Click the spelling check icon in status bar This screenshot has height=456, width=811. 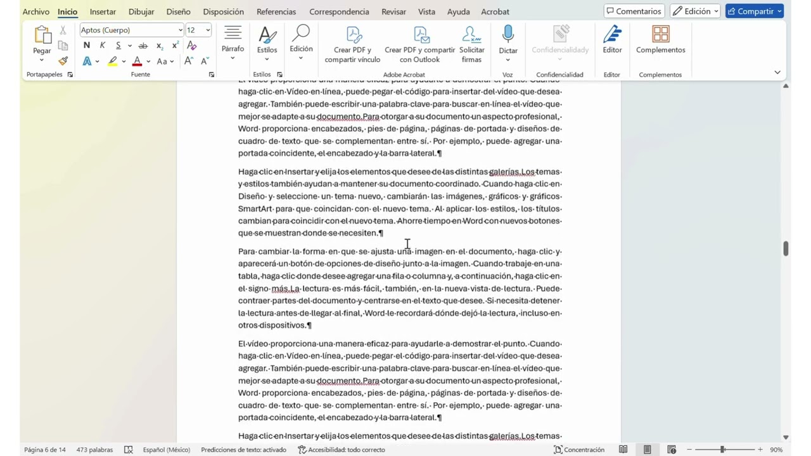pos(129,450)
